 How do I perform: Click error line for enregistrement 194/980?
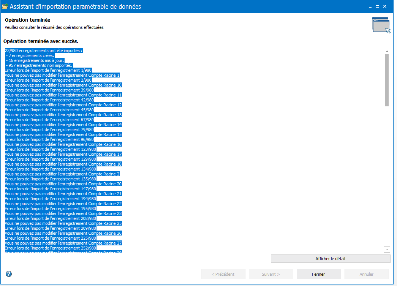pos(51,199)
